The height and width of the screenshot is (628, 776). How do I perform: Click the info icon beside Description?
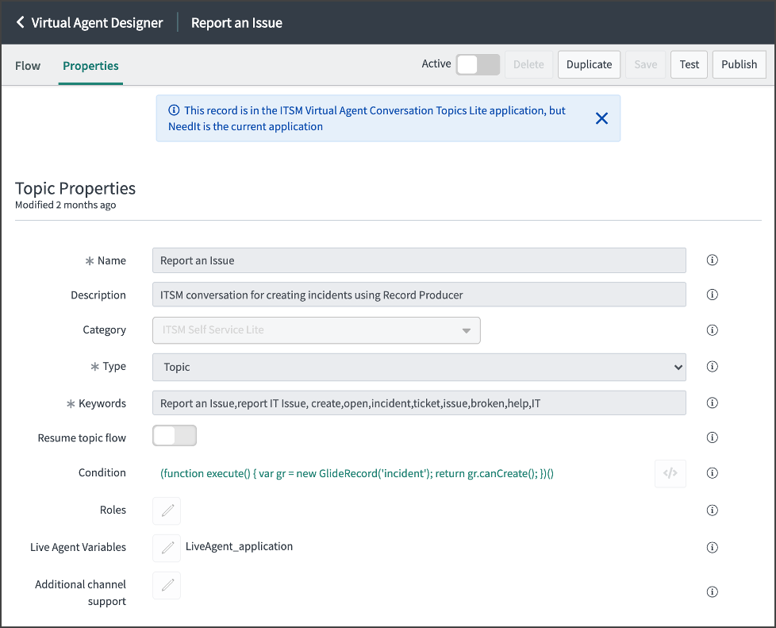[x=712, y=294]
